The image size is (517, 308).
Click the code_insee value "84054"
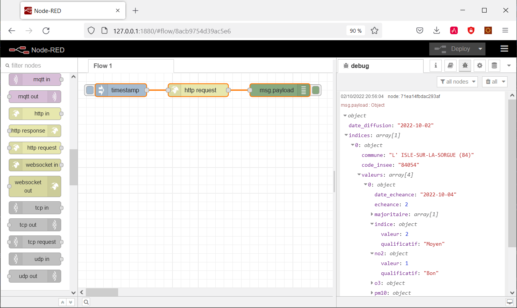409,165
